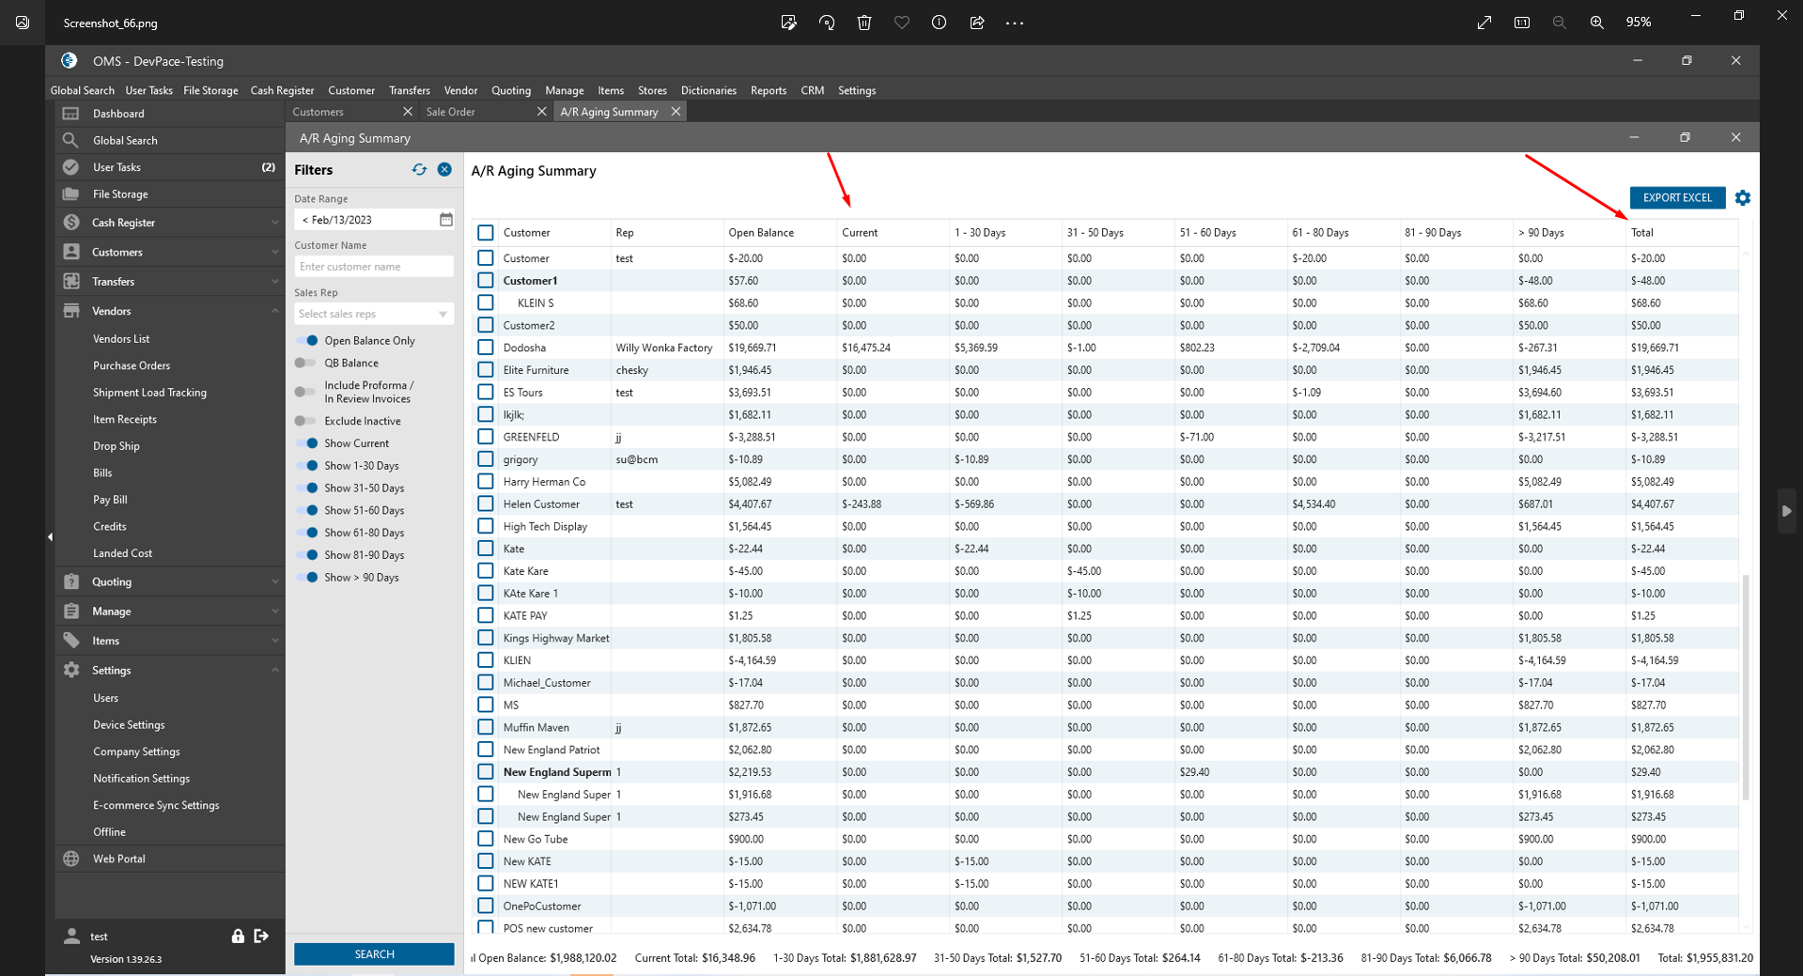This screenshot has width=1803, height=976.
Task: Click the lock icon in sidebar footer
Action: pyautogui.click(x=238, y=936)
